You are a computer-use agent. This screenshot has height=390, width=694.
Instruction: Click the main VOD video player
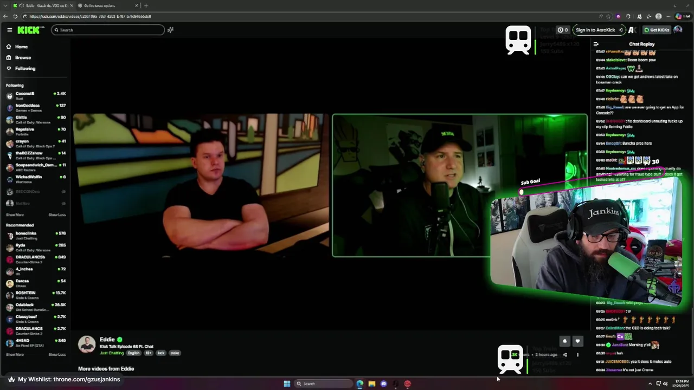[x=330, y=184]
